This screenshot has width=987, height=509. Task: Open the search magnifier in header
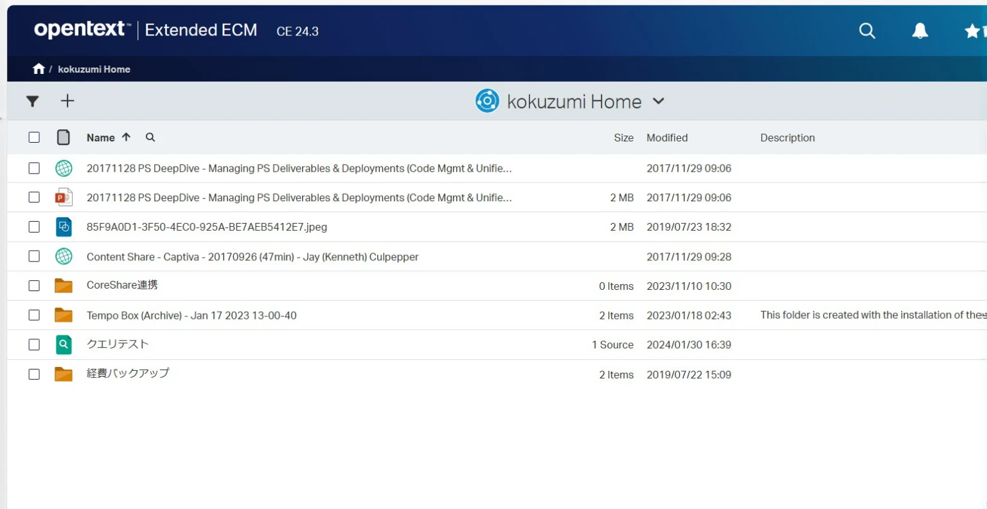(x=867, y=30)
